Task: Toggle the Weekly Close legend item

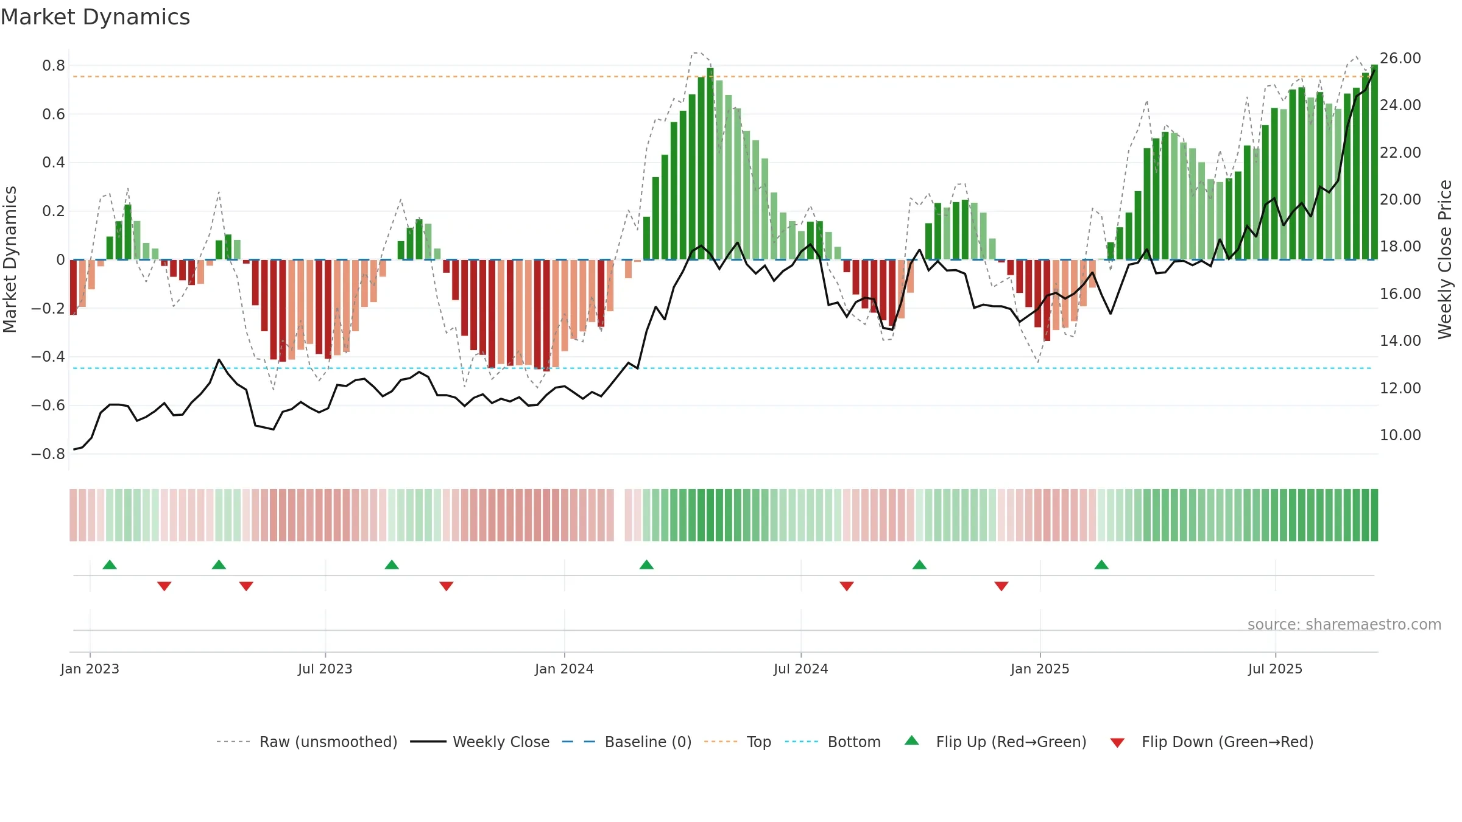Action: point(480,742)
